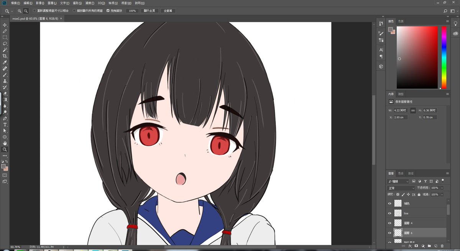460x251 pixels.
Task: Click the zoom-in magnifier in options bar
Action: (20, 11)
